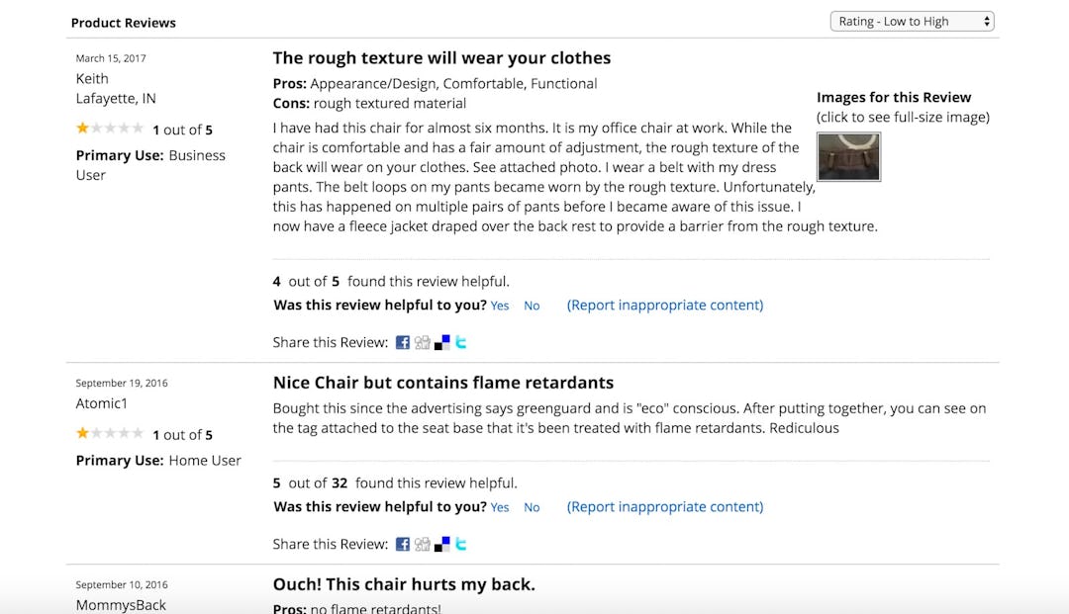Image resolution: width=1069 pixels, height=614 pixels.
Task: Mark Keith's review unhelpful with No
Action: coord(532,306)
